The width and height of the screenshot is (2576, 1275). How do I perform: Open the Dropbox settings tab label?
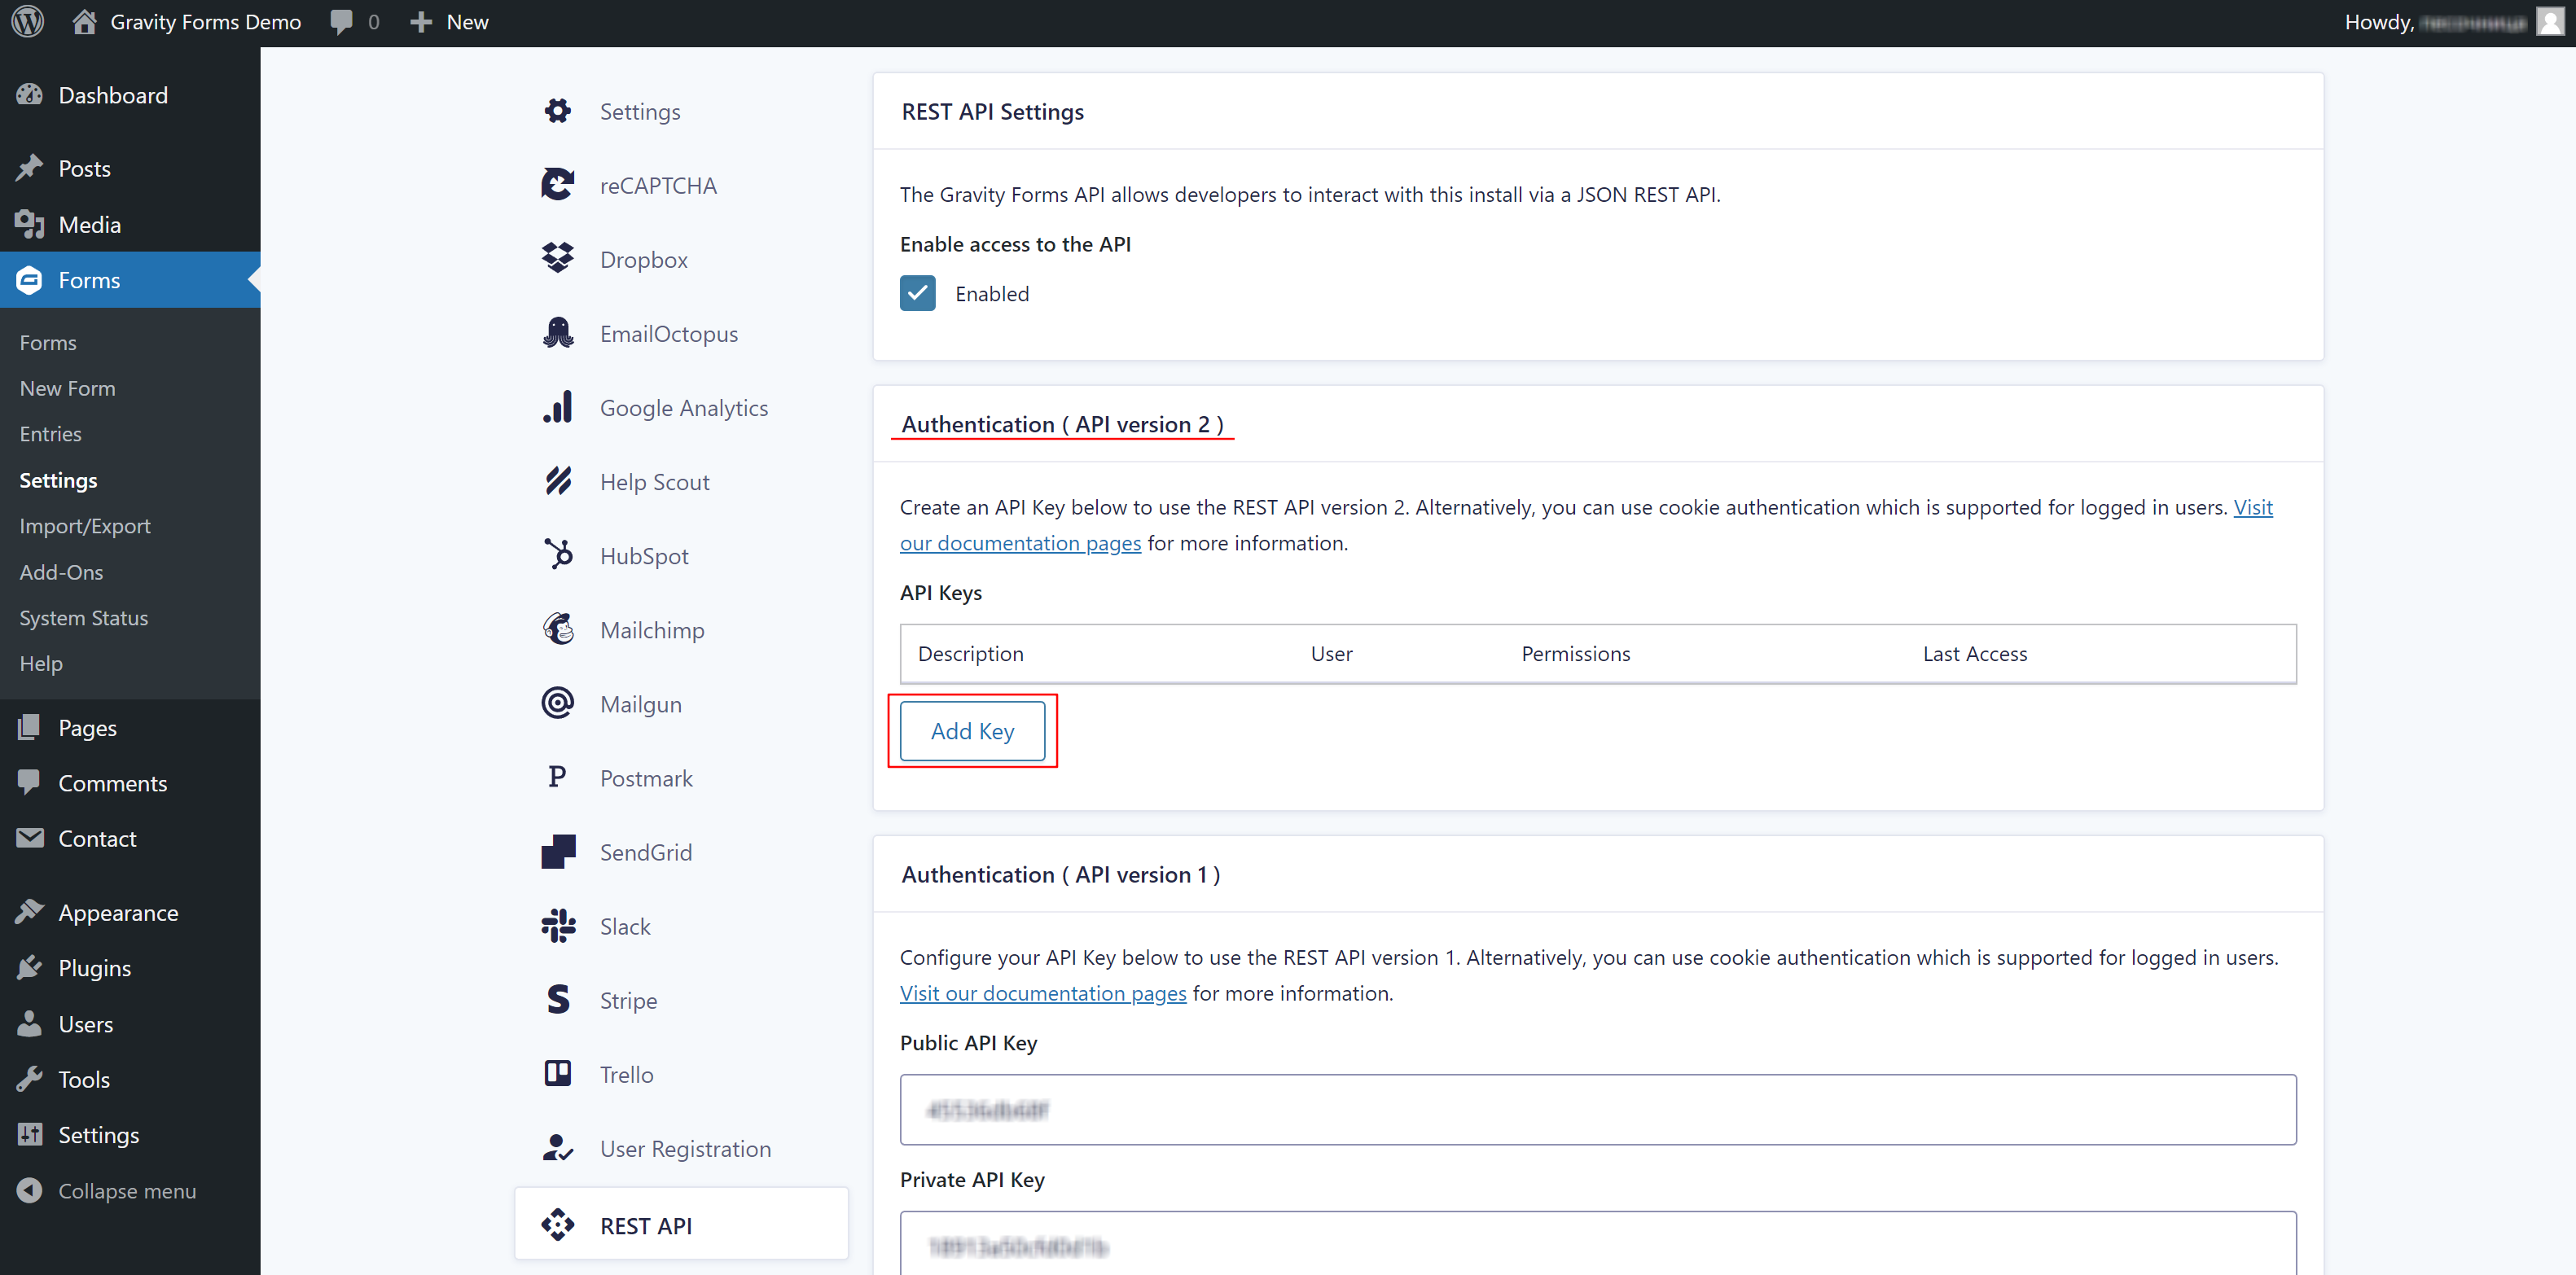point(644,259)
